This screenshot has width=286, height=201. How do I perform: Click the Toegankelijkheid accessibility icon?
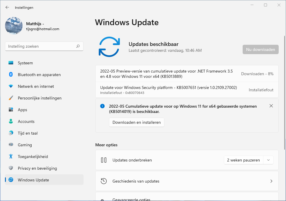(x=11, y=157)
